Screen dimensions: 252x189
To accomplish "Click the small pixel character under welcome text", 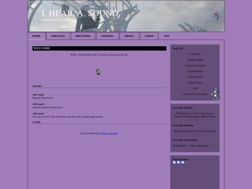I will click(x=98, y=72).
